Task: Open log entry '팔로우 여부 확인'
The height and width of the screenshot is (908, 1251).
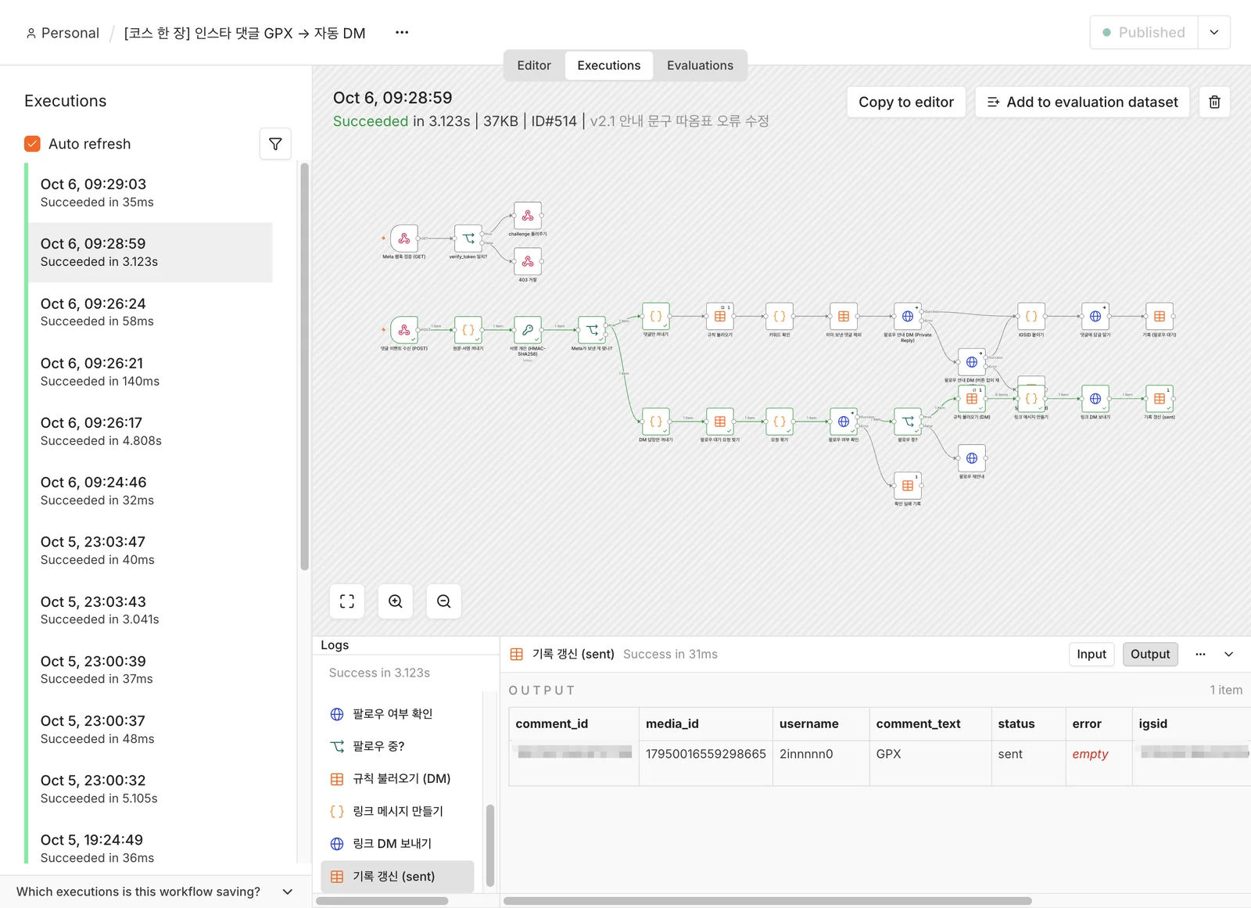Action: [397, 714]
